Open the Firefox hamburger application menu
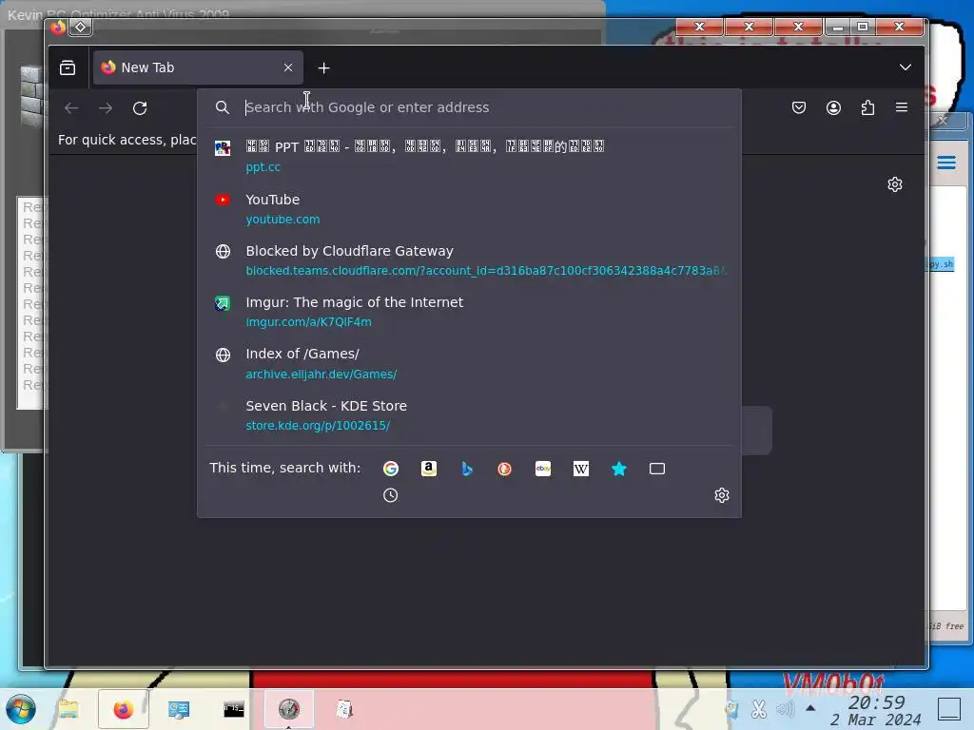Screen dimensions: 974x730 (902, 107)
